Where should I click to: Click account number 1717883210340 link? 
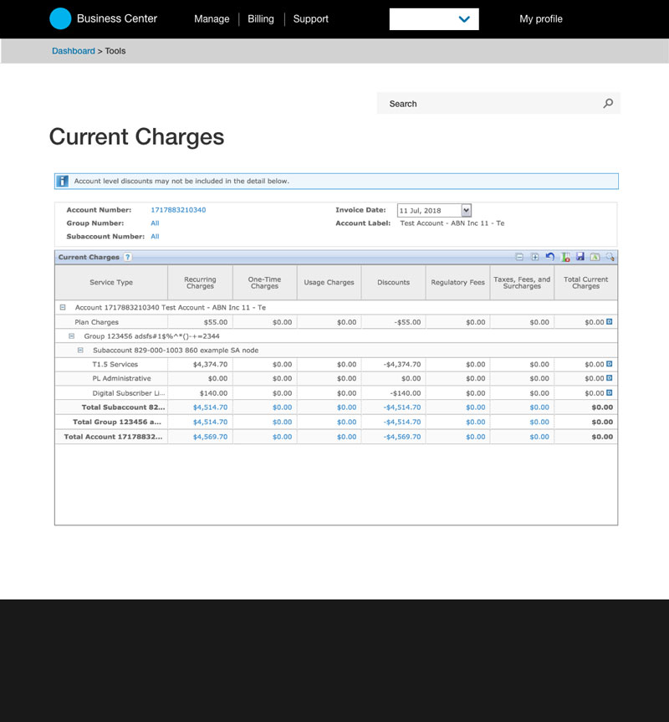(x=178, y=209)
